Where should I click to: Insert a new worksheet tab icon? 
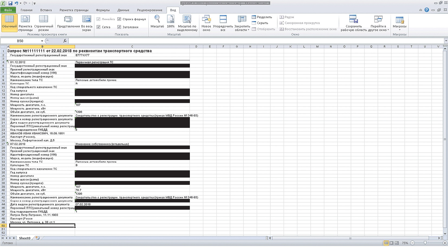(38, 238)
